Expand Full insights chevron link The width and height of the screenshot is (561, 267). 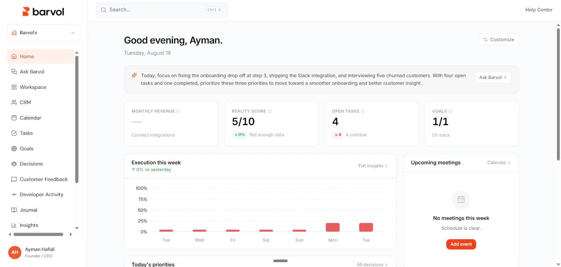373,166
